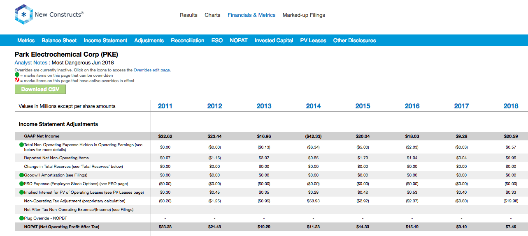
Task: Open the Analyst Notes link
Action: (31, 63)
